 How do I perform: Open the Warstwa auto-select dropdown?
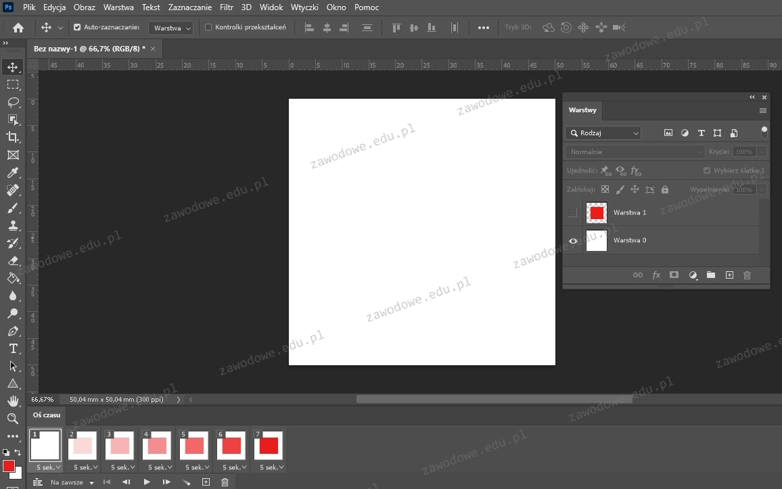171,28
